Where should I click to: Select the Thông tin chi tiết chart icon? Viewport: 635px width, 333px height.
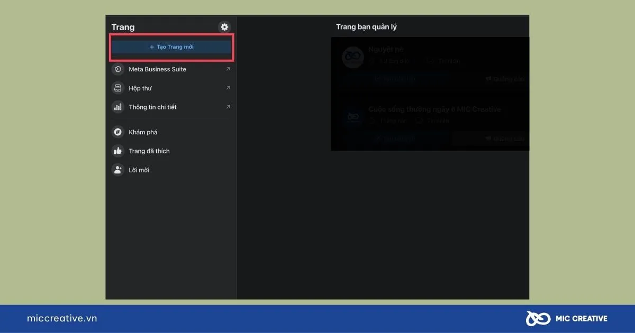pos(117,107)
